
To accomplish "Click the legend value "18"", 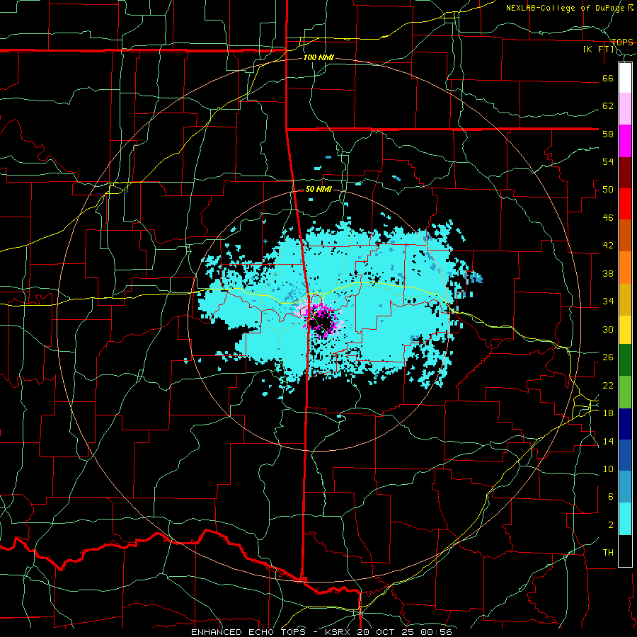I will tap(608, 413).
